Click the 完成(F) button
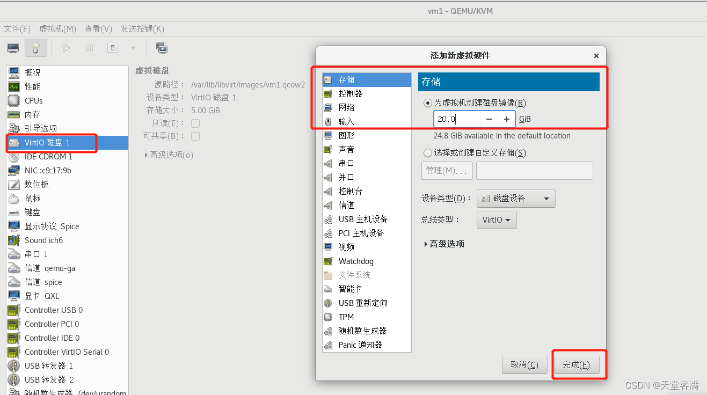The height and width of the screenshot is (395, 707). (x=576, y=365)
